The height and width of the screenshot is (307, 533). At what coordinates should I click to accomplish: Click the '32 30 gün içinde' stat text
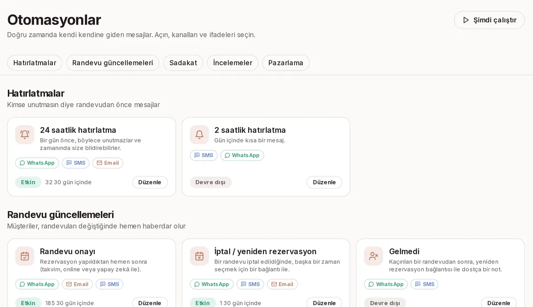tap(68, 182)
